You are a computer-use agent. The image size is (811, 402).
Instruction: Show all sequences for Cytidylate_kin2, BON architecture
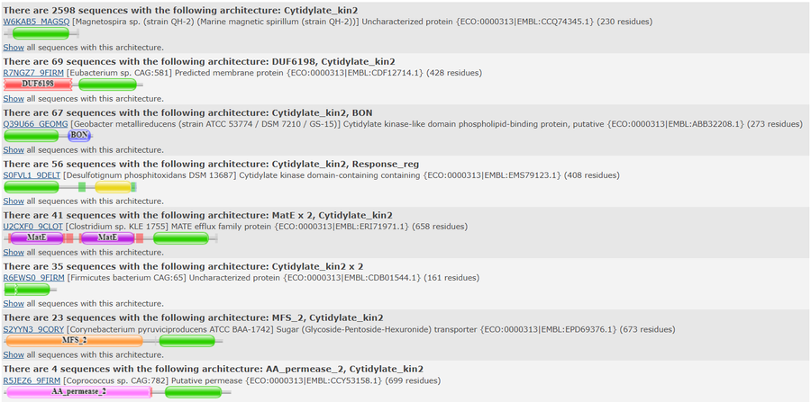[x=14, y=149]
